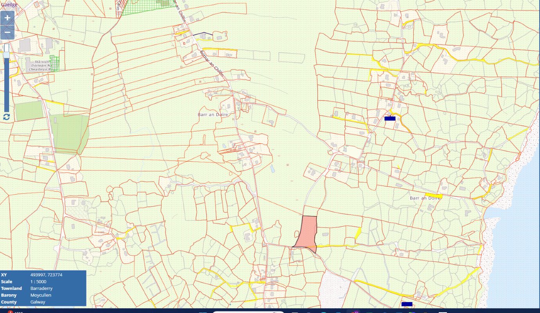
Task: Click the Bóthar an Chillín road label
Action: (211, 63)
